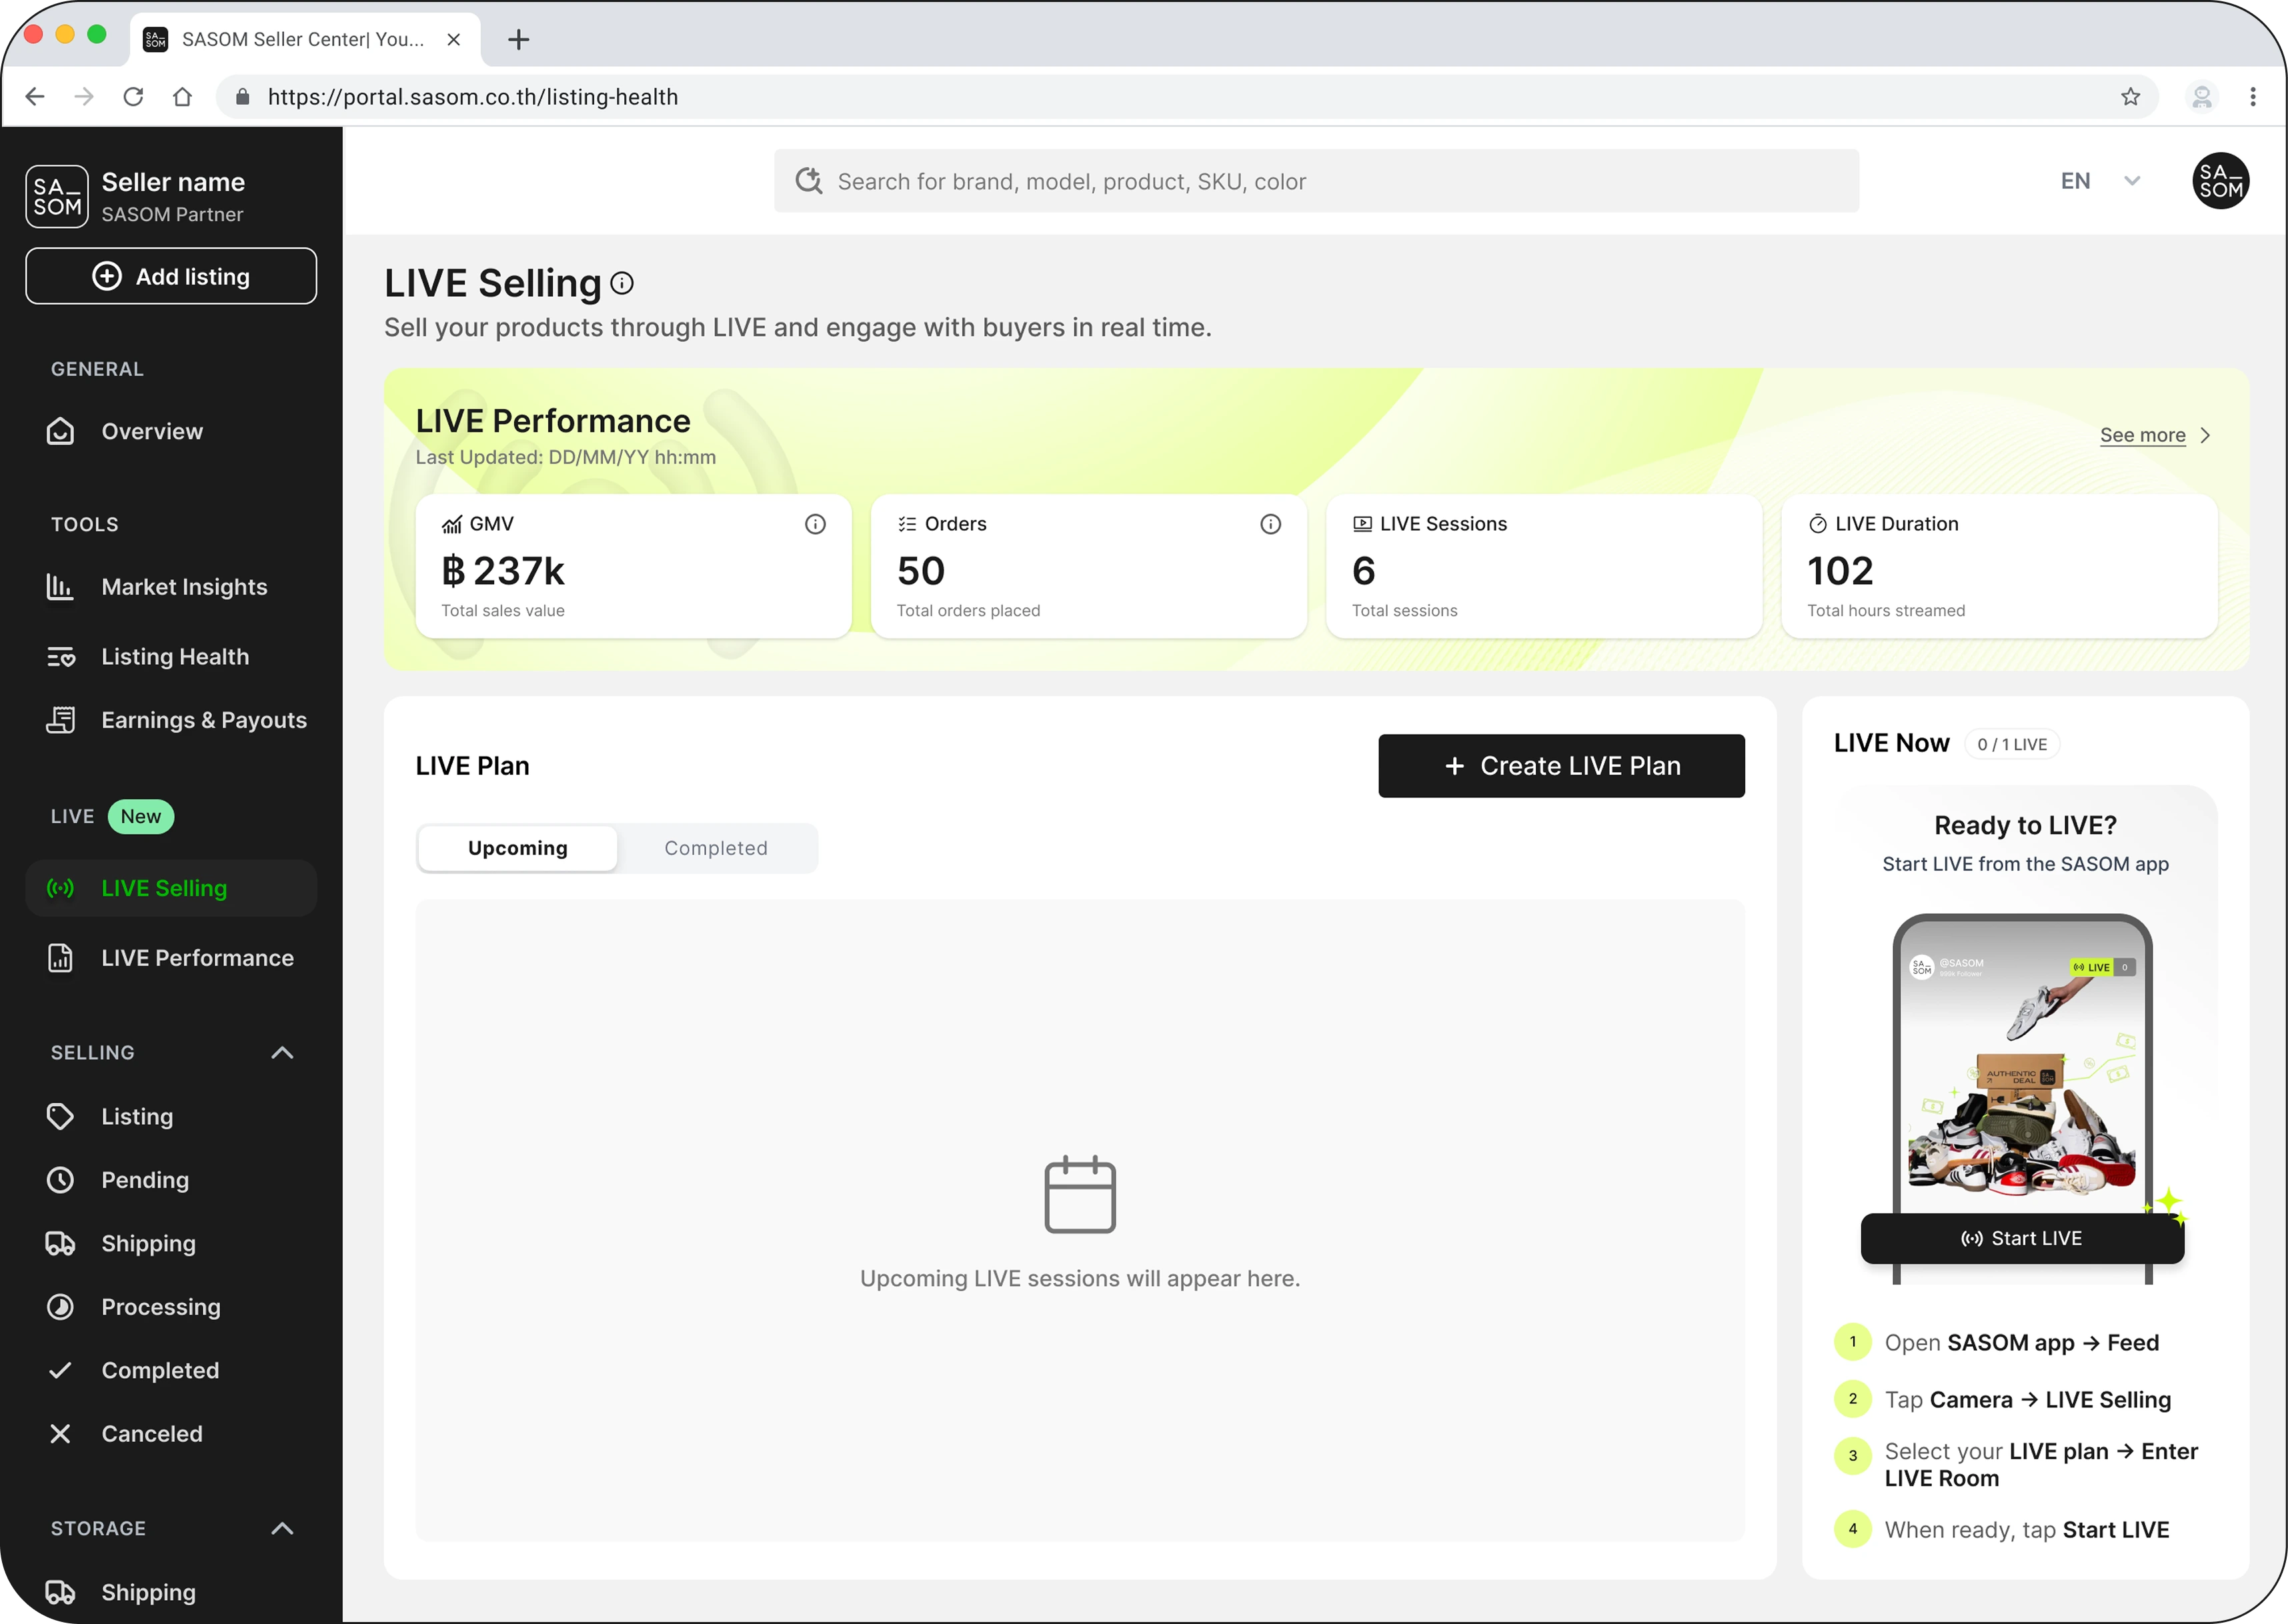The image size is (2288, 1624).
Task: Select the SASOM Seller Center browser tab
Action: pos(305,40)
